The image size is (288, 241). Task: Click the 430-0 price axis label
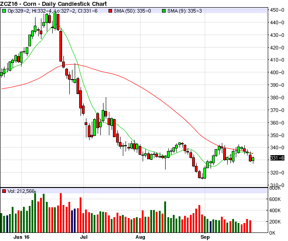[x=277, y=35]
